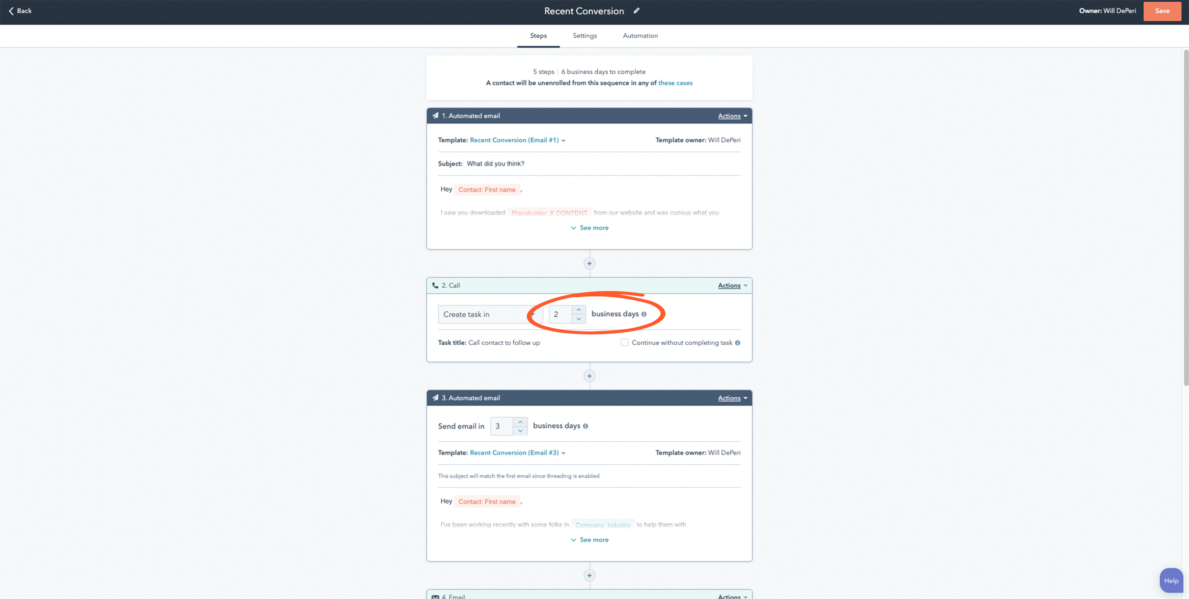The width and height of the screenshot is (1189, 599).
Task: Click the these cases hyperlink
Action: pos(675,83)
